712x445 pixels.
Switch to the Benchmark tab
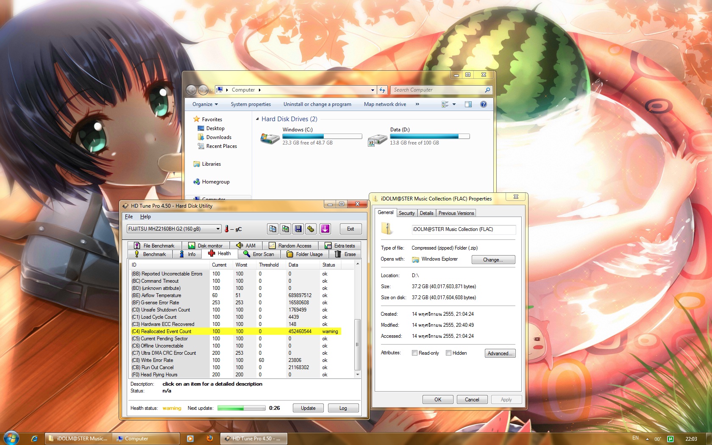[150, 254]
